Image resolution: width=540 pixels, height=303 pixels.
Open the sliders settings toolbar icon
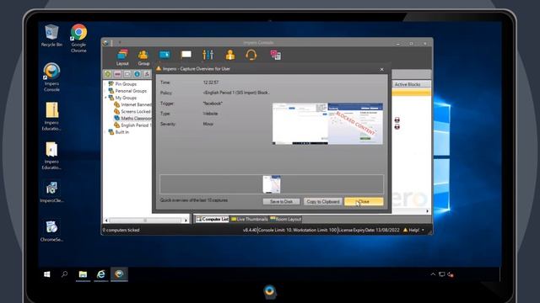click(208, 55)
